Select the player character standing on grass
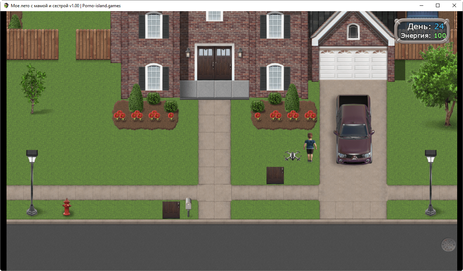The width and height of the screenshot is (463, 271). click(310, 147)
